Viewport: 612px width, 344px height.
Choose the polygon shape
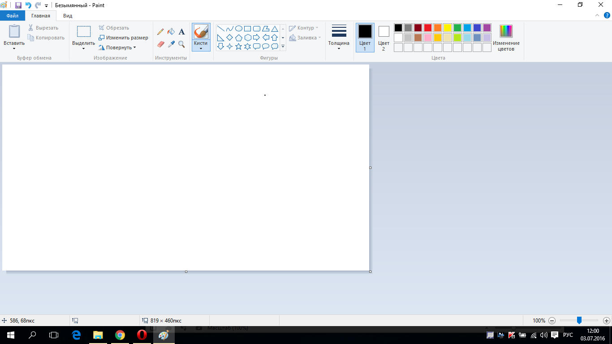266,29
